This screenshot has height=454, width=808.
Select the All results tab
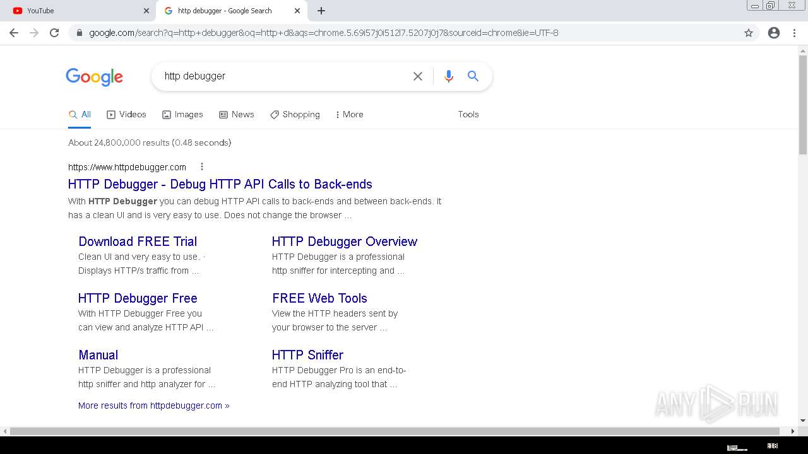(x=80, y=115)
